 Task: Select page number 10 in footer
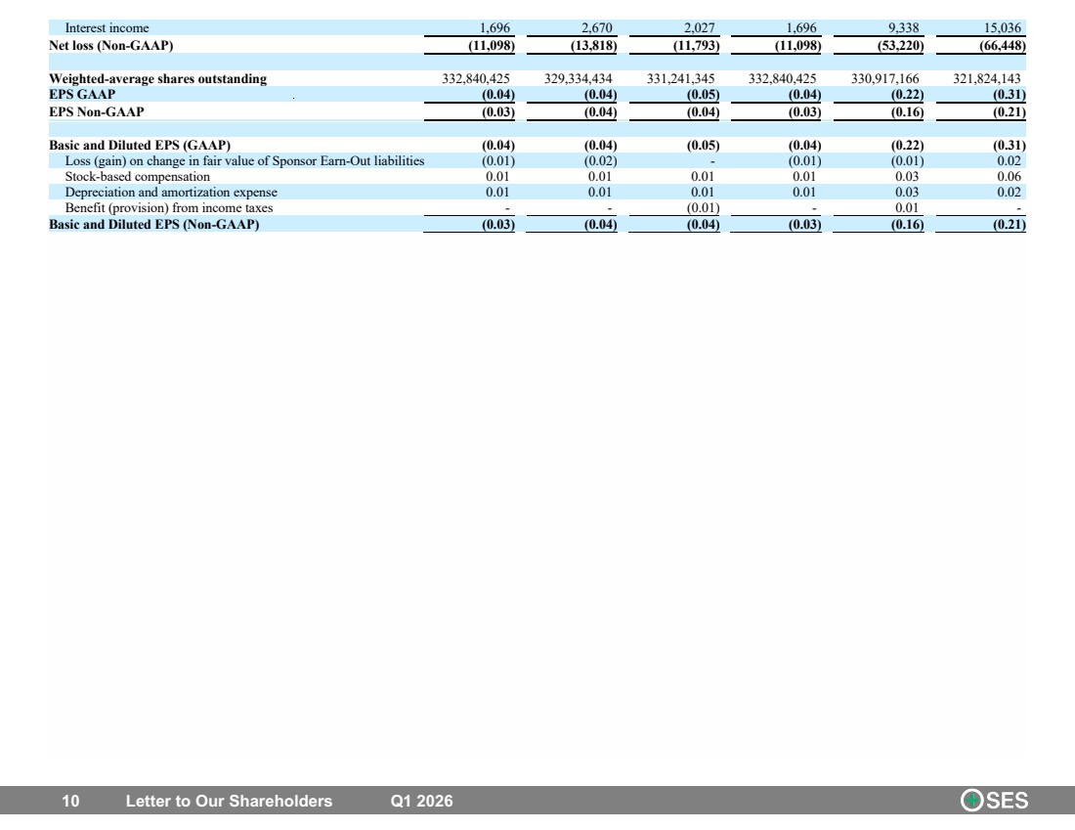[70, 802]
